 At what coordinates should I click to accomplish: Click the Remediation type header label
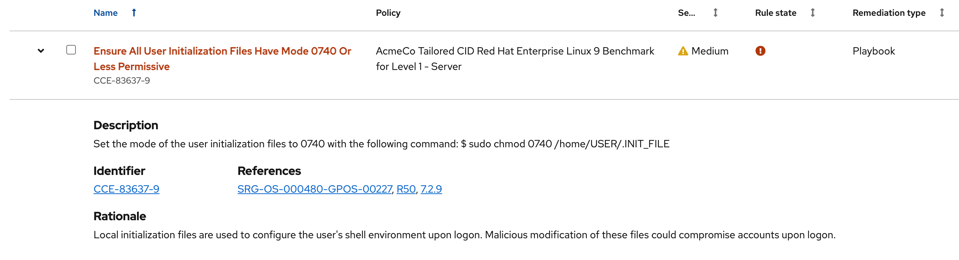tap(889, 13)
